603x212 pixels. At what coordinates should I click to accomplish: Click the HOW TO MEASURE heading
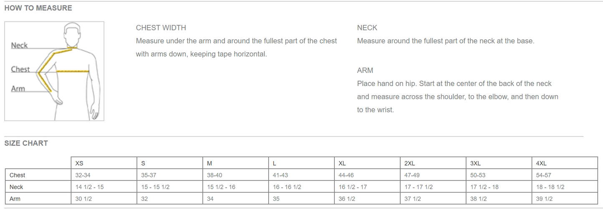coord(38,8)
